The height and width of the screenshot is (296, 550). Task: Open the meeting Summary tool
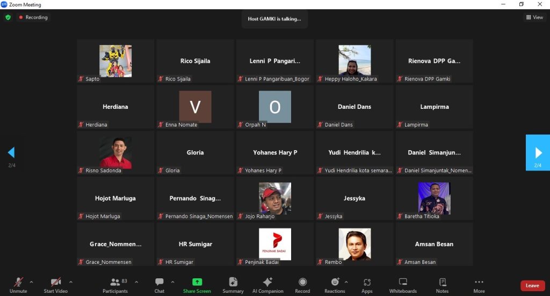tap(233, 285)
